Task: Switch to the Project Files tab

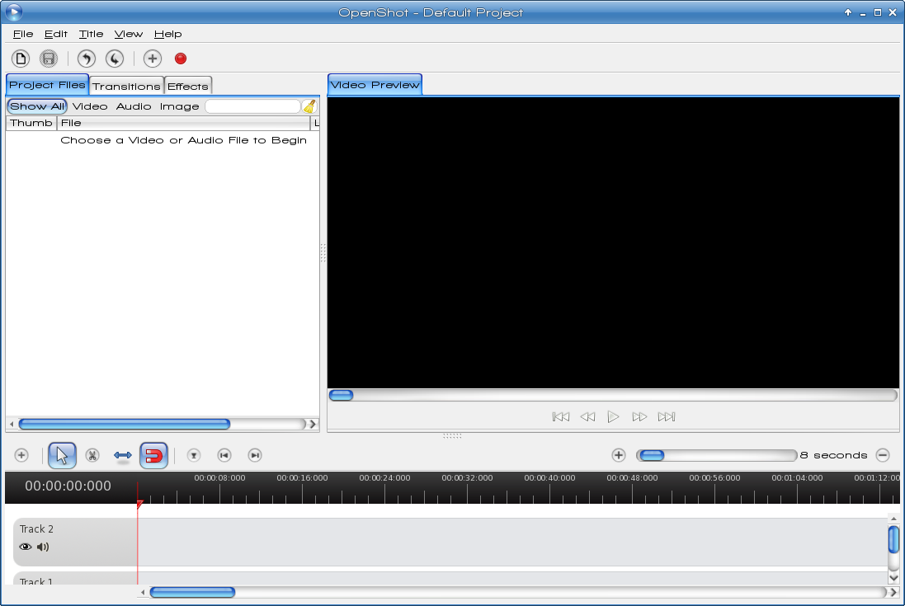Action: coord(47,85)
